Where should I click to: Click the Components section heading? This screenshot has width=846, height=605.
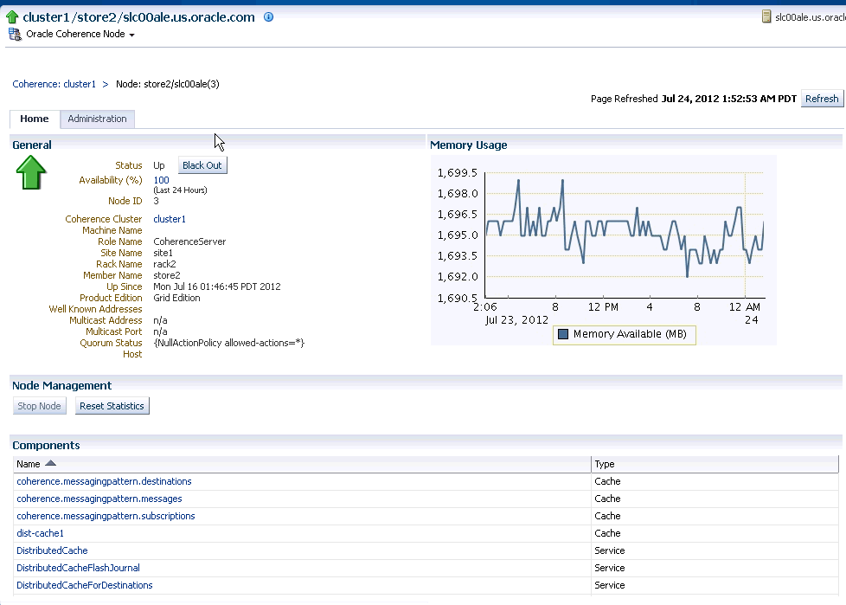coord(46,446)
